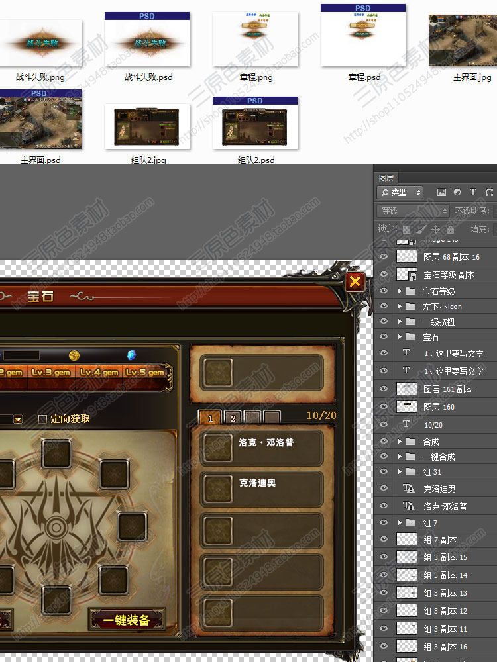Click the 组 3 副本 13 layer thumbnail
The height and width of the screenshot is (662, 497).
point(407,592)
